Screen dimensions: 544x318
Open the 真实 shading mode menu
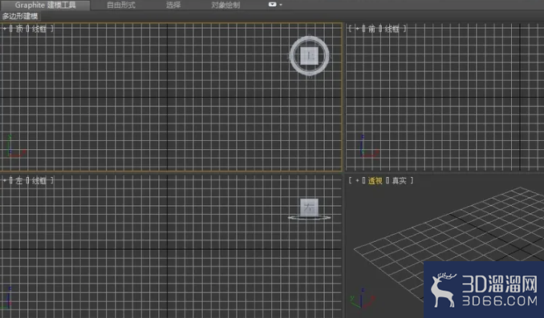click(x=399, y=180)
